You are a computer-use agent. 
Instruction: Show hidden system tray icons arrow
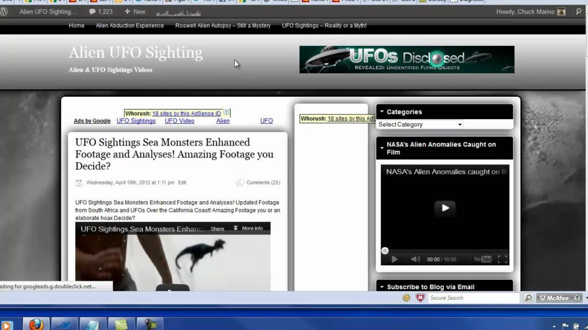coord(554,326)
